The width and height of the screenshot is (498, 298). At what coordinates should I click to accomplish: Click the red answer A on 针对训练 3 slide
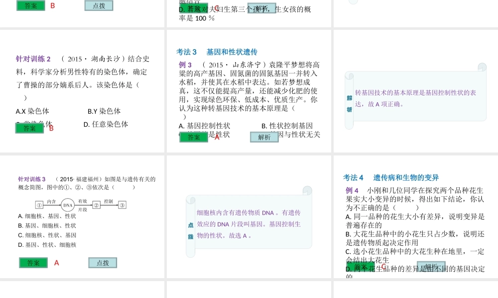tap(57, 263)
